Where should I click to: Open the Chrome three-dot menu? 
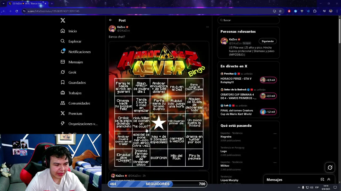[x=337, y=11]
